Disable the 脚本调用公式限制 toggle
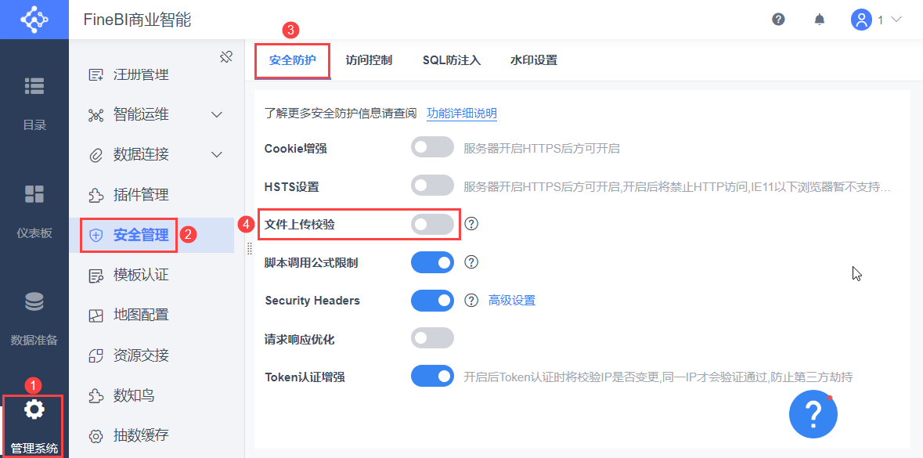 (x=432, y=262)
